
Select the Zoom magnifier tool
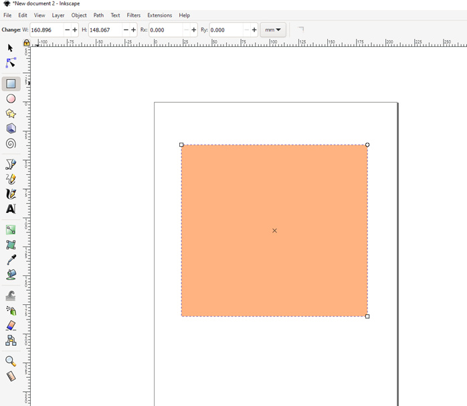click(11, 361)
